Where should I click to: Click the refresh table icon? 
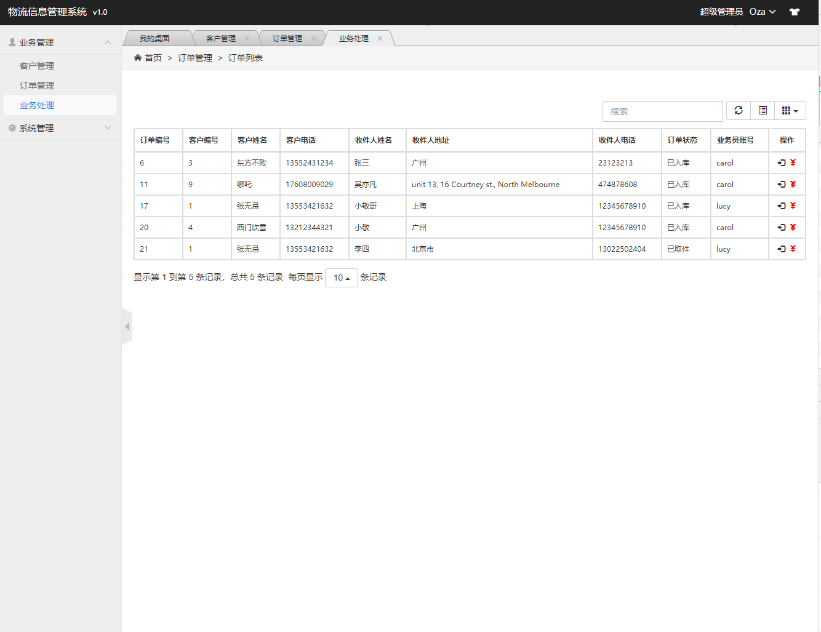tap(739, 111)
